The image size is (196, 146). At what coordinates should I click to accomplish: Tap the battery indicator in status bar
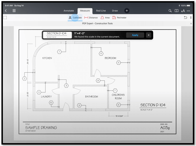tap(188, 5)
